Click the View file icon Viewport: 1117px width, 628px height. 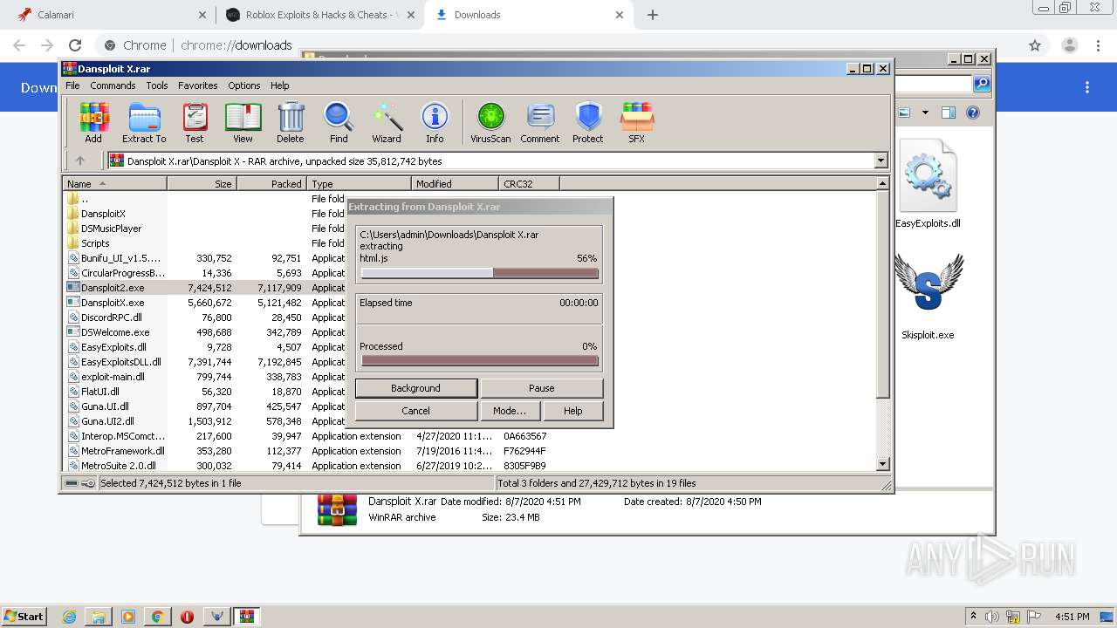coord(243,122)
